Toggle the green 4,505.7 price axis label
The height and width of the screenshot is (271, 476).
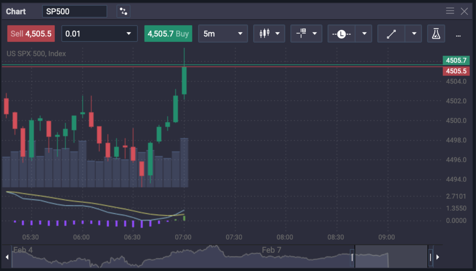click(x=456, y=60)
